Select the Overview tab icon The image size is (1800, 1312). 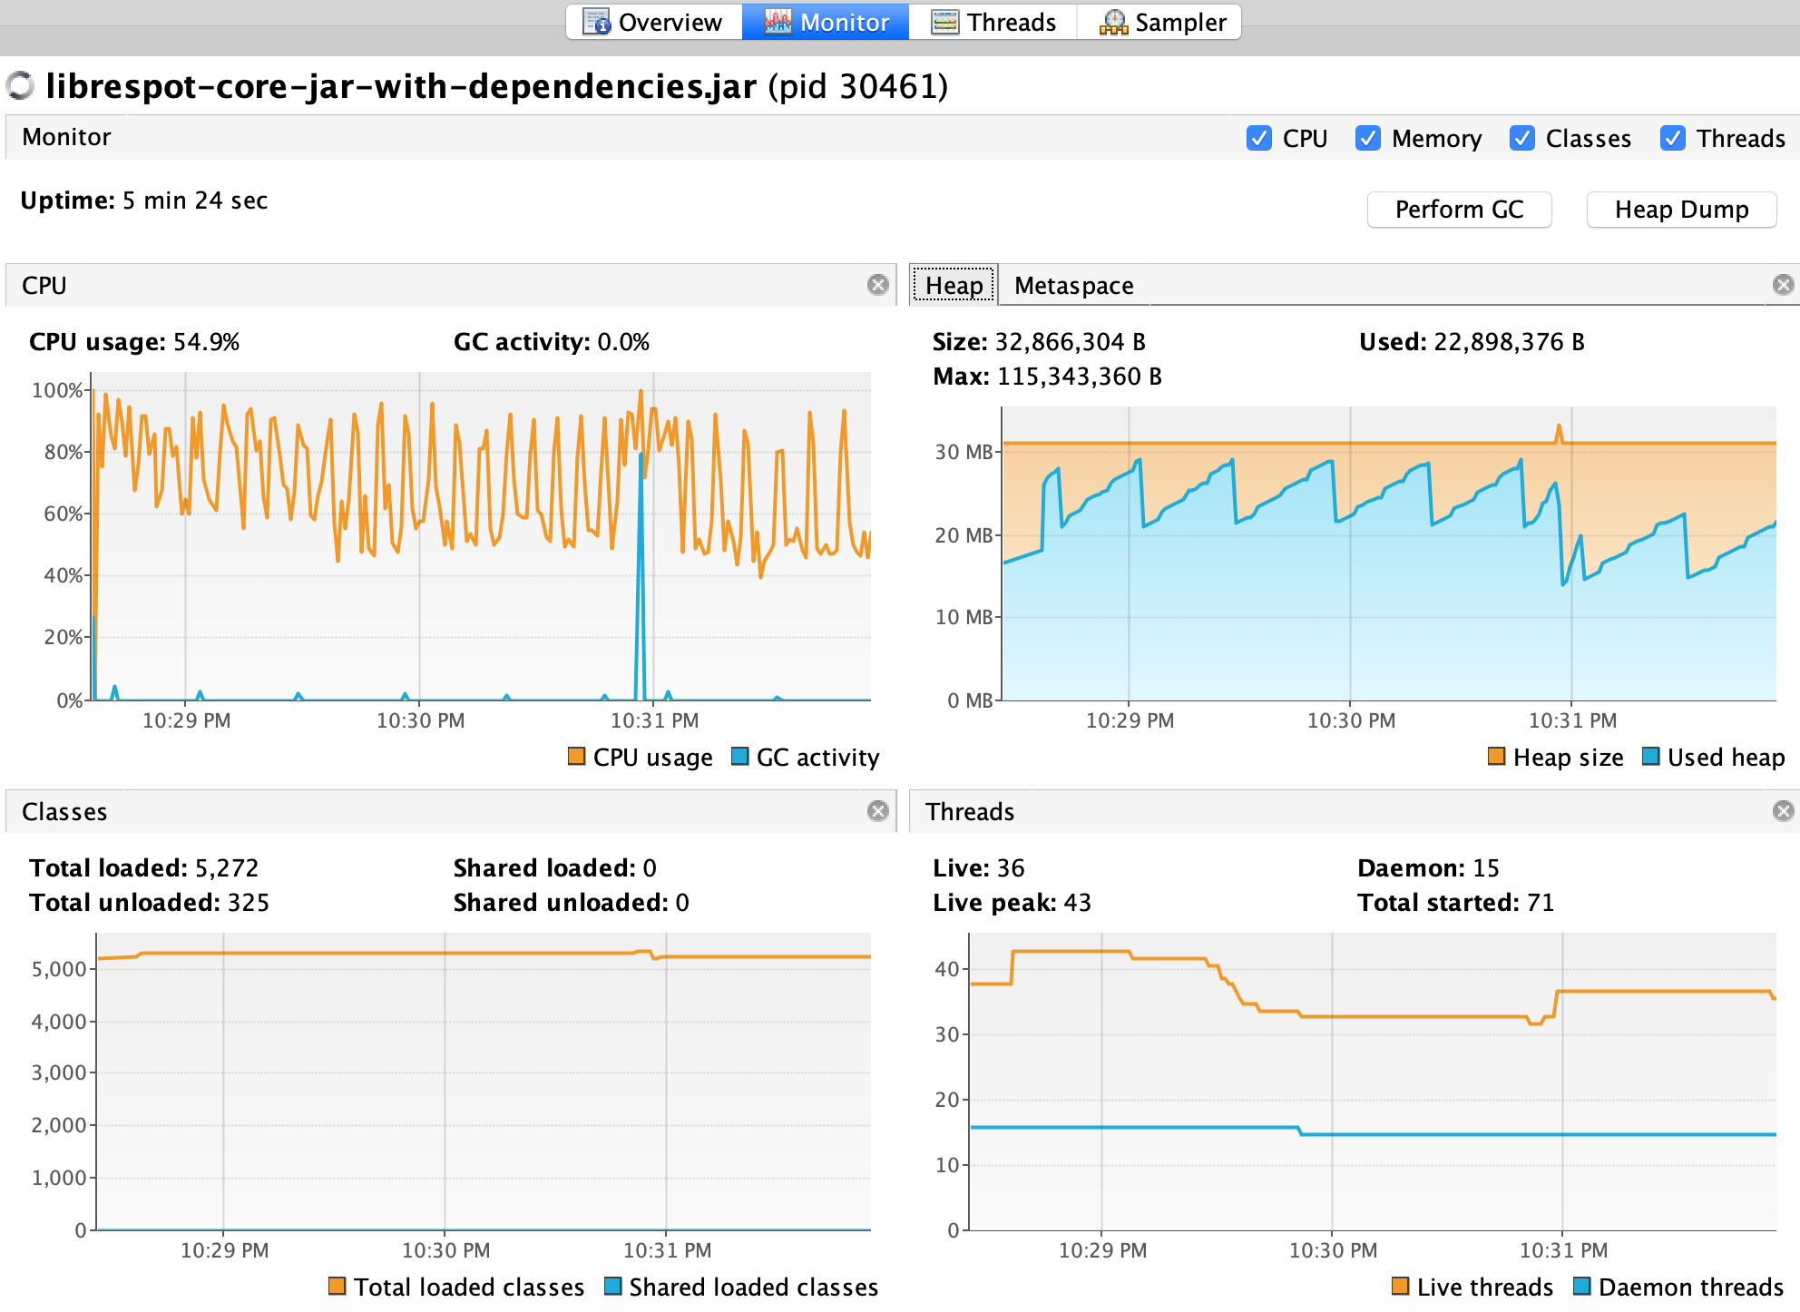(598, 21)
